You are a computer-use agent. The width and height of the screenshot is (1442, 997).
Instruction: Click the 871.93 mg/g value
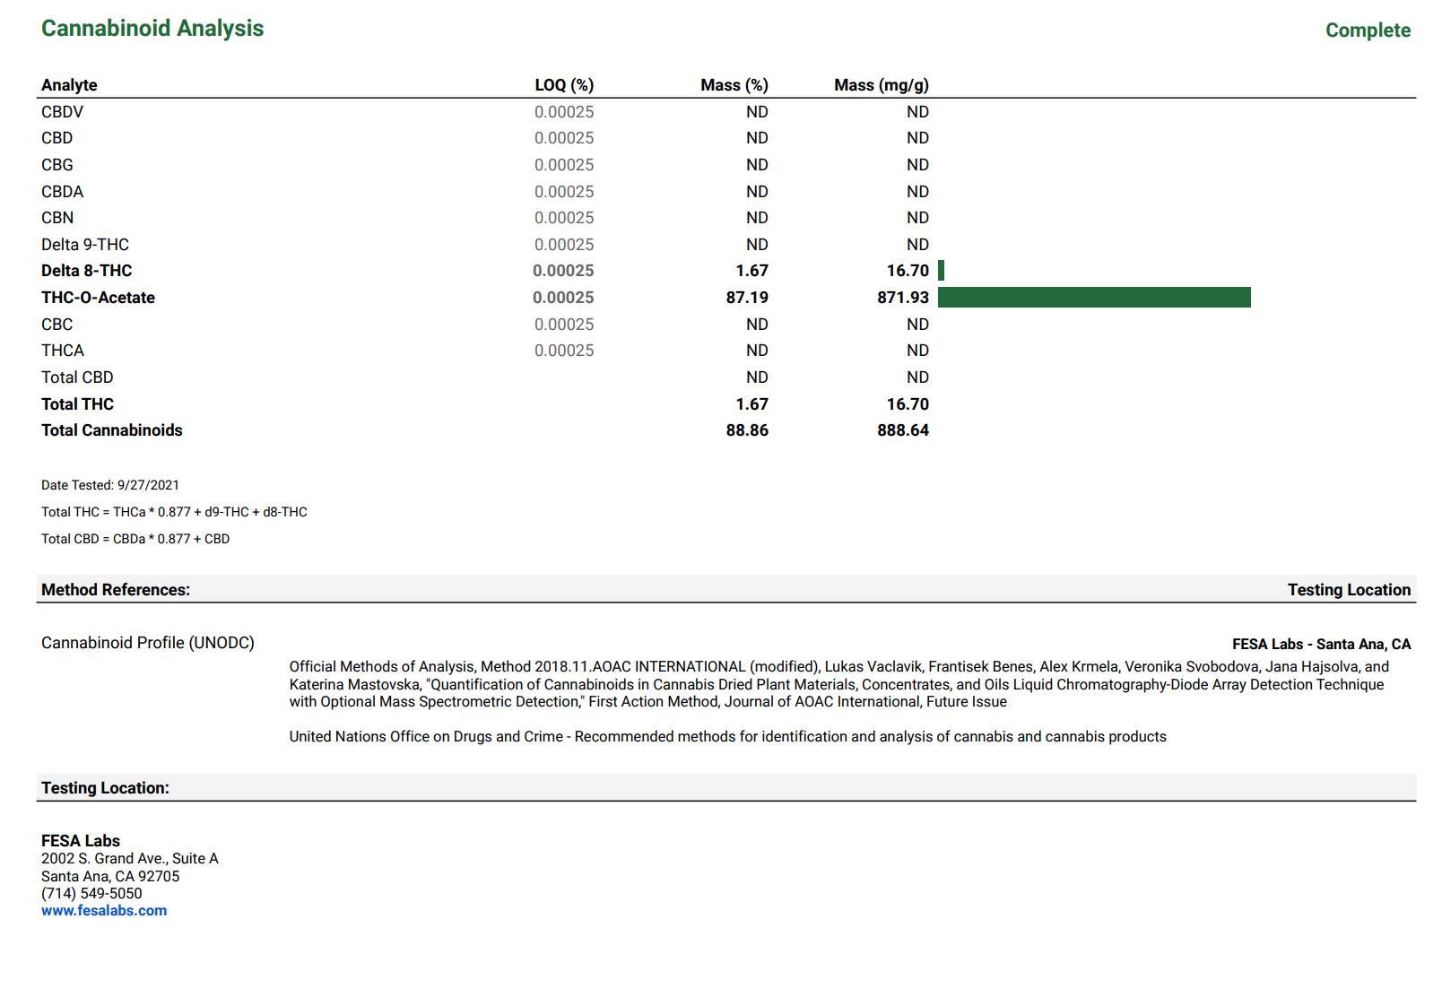(902, 298)
